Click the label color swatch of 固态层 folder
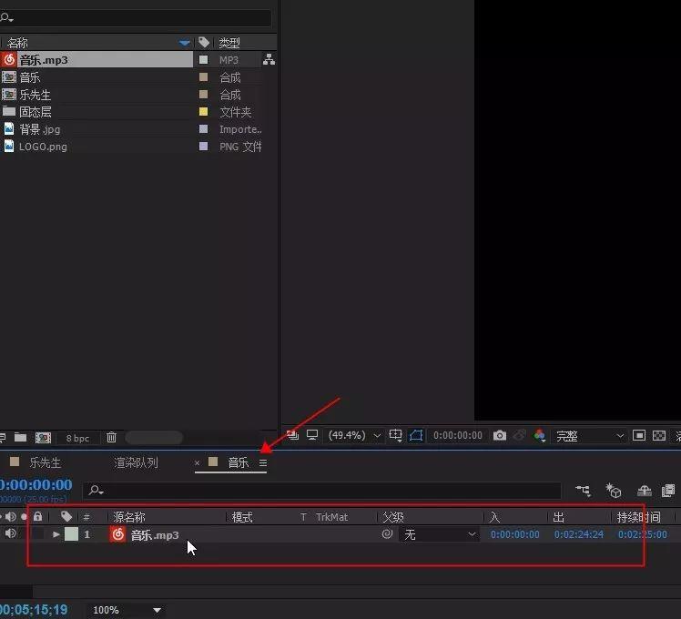 pyautogui.click(x=203, y=112)
